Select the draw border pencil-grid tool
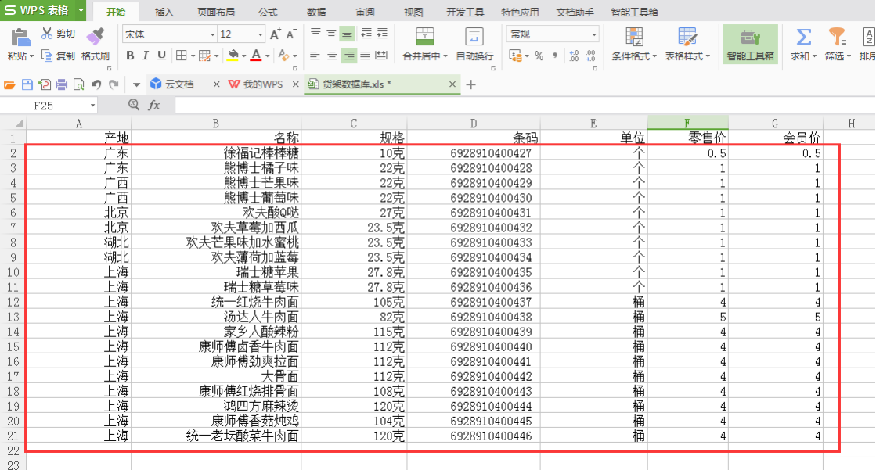This screenshot has height=470, width=876. (x=205, y=56)
